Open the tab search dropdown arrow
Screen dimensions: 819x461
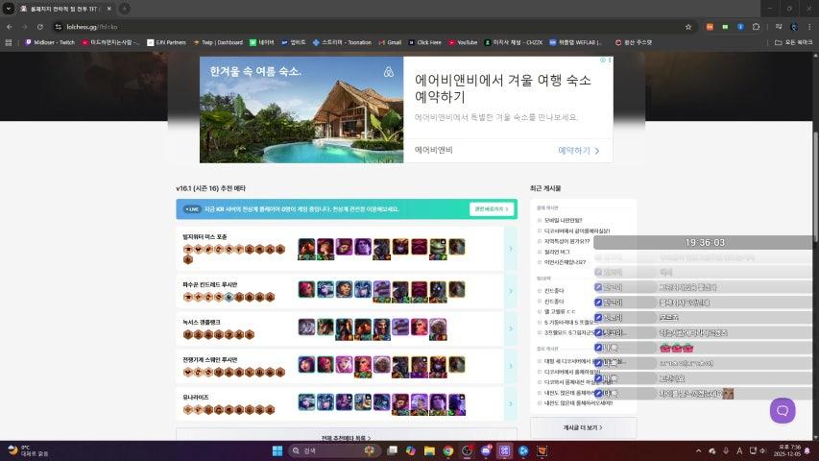click(x=9, y=9)
